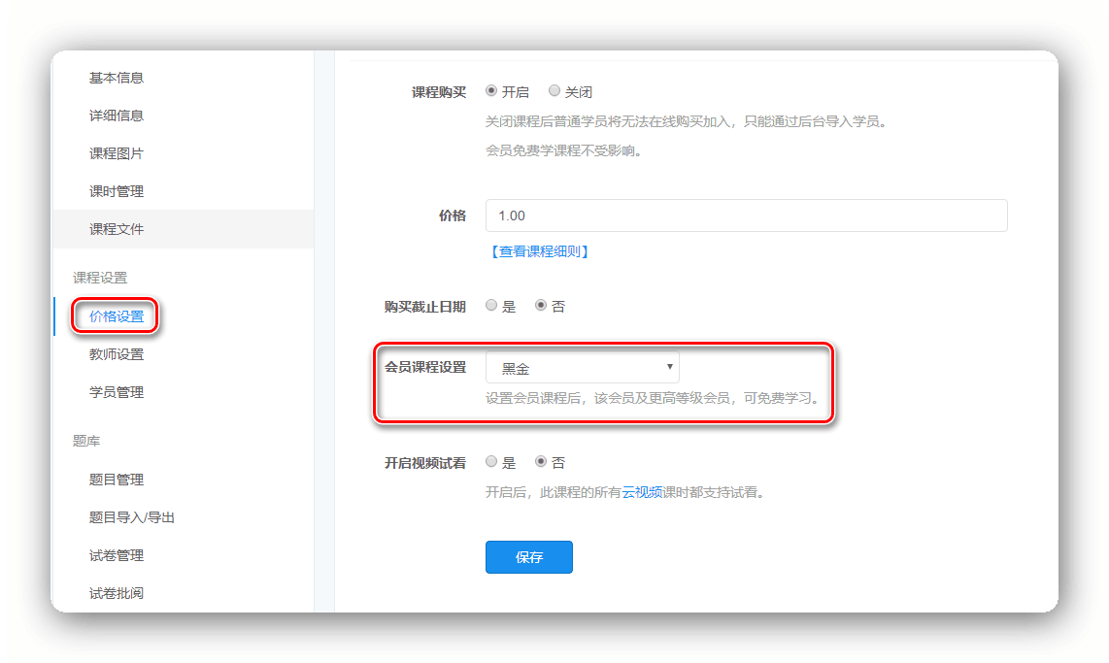
Task: Go to 学员管理 page
Action: [x=117, y=392]
